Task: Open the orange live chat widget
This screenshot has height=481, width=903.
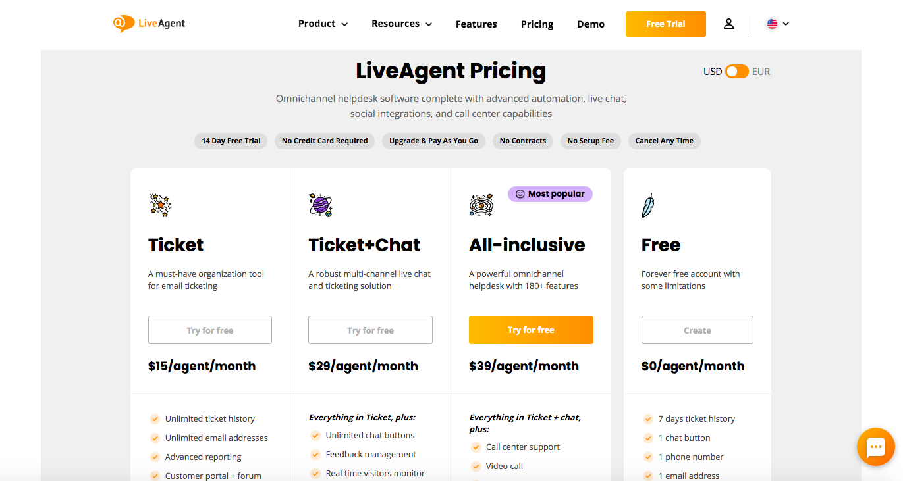Action: coord(875,447)
